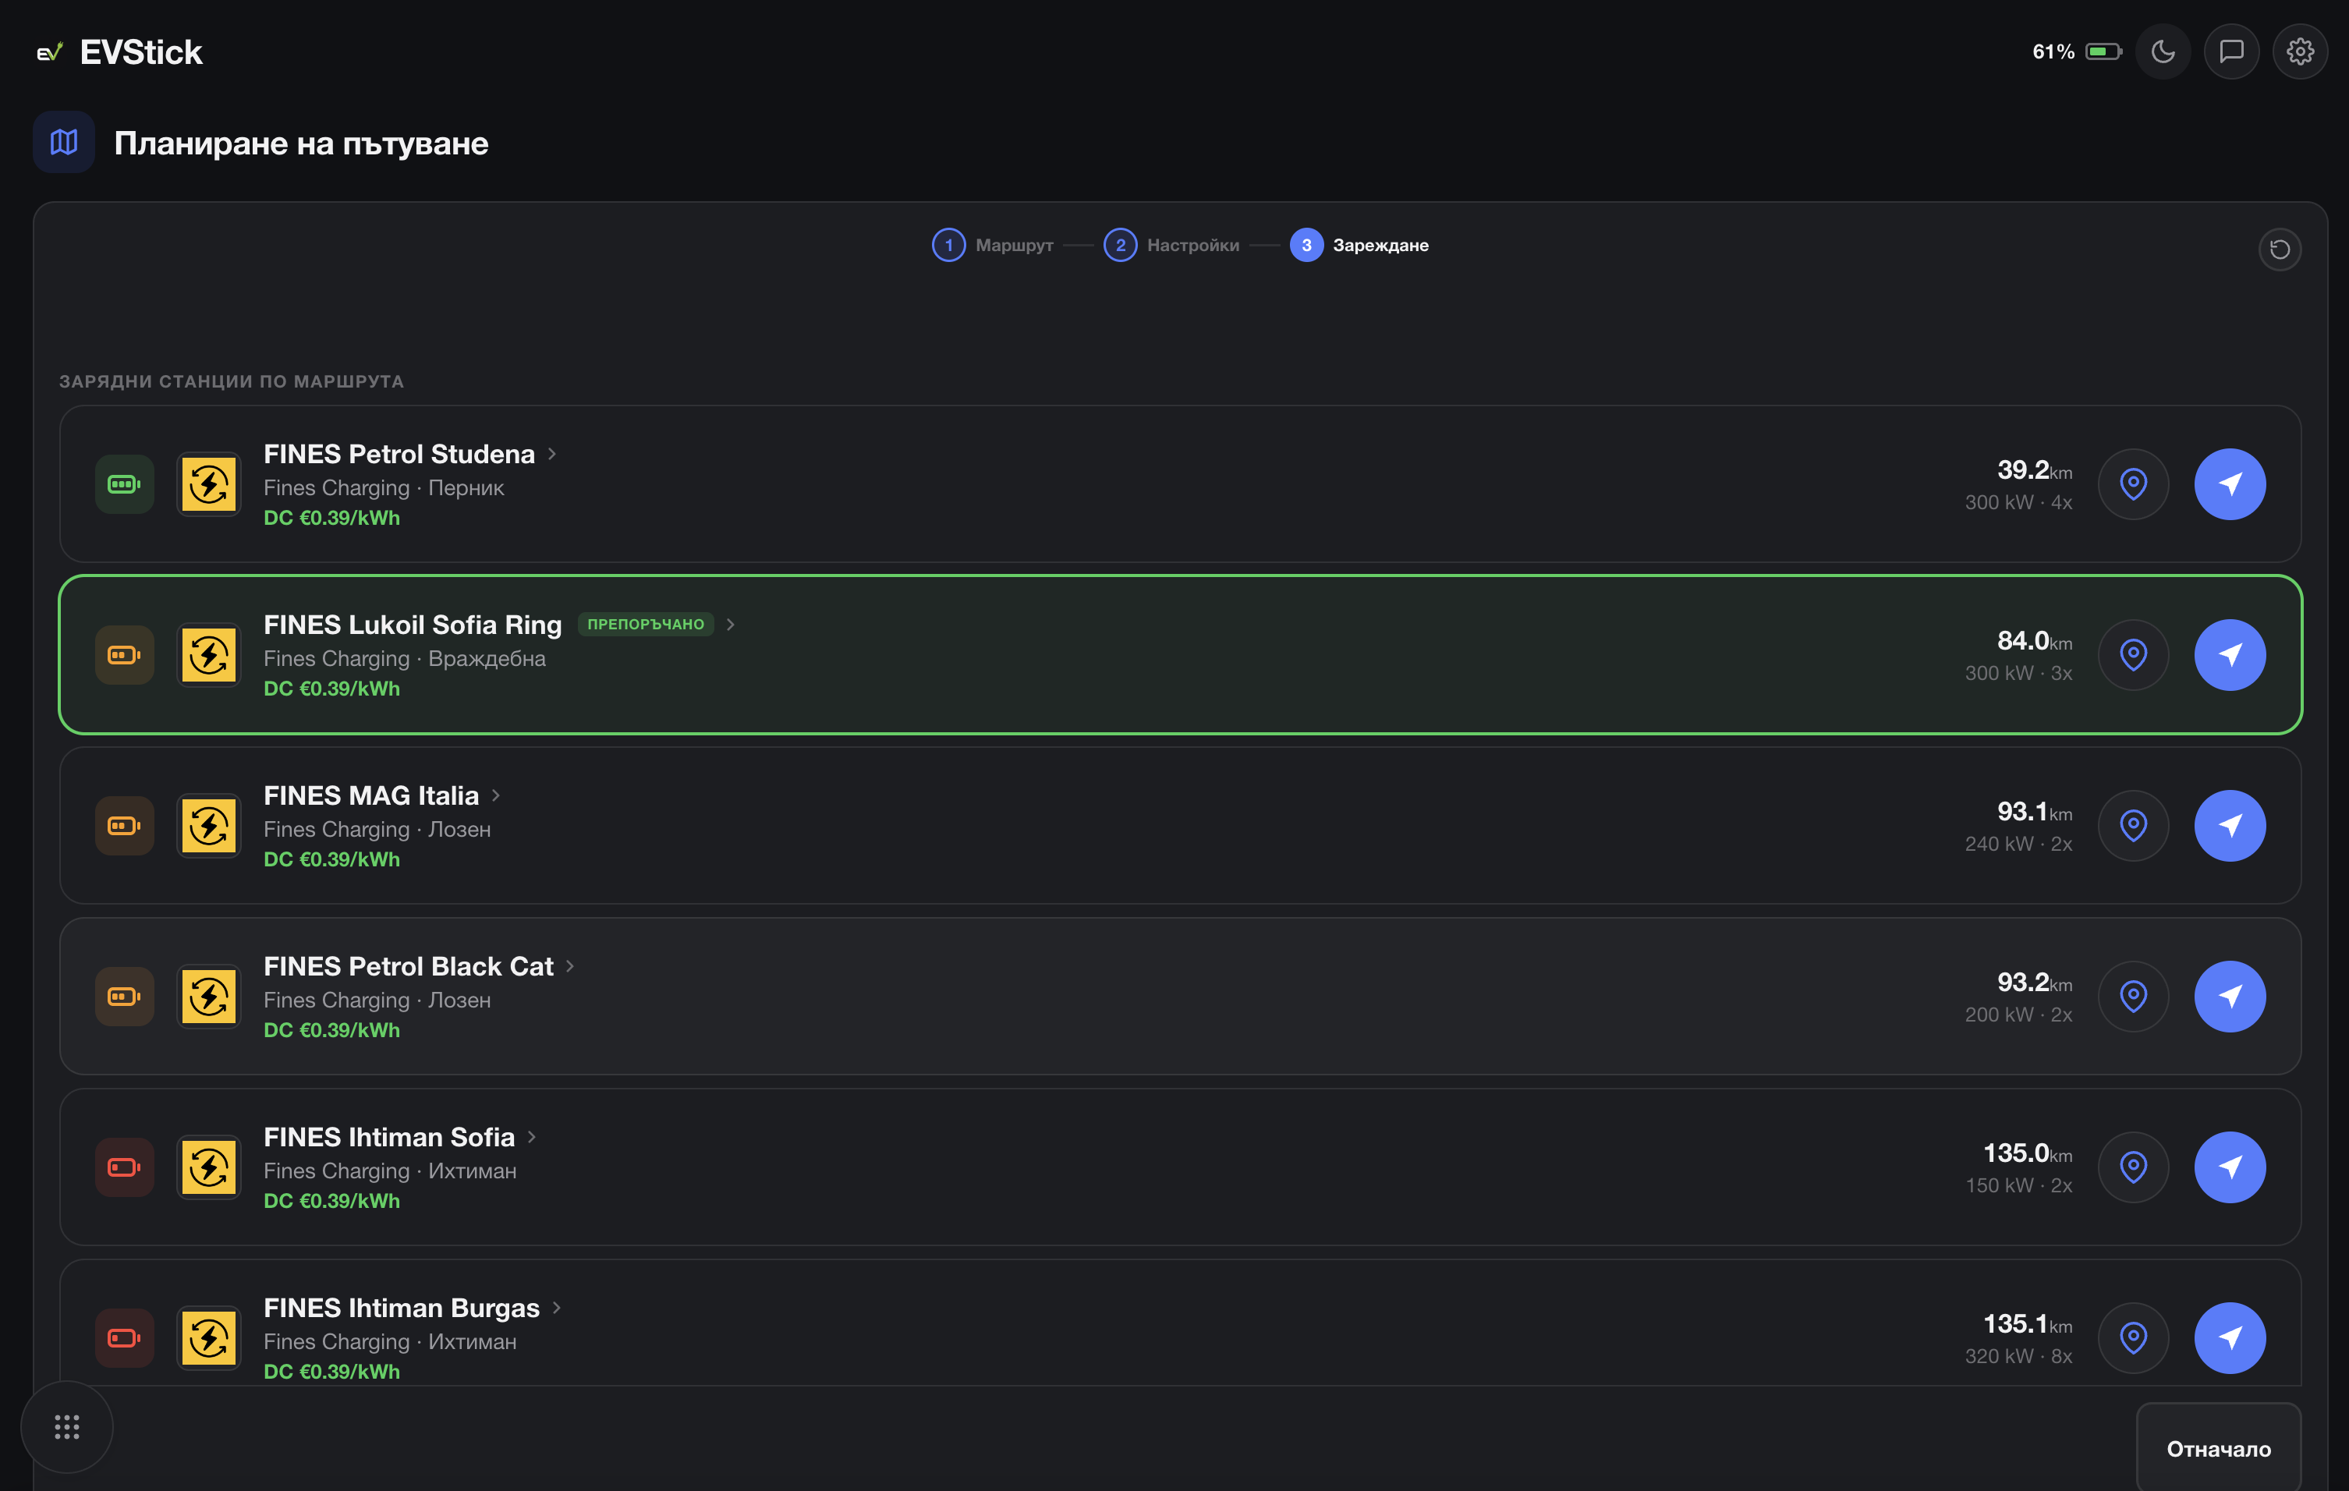Expand FINES Petrol Studena details chevron

coord(552,455)
